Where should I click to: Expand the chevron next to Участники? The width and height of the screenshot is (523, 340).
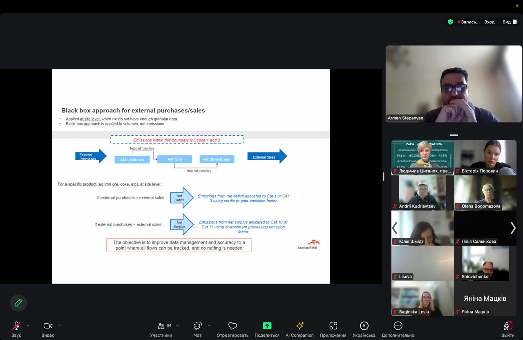[177, 326]
